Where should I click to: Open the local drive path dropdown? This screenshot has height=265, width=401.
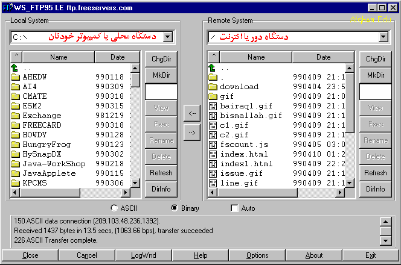[x=167, y=37]
